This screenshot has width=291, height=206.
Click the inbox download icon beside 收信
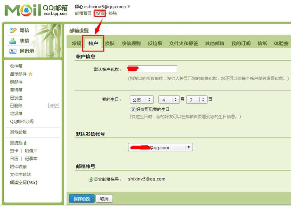coord(13,41)
